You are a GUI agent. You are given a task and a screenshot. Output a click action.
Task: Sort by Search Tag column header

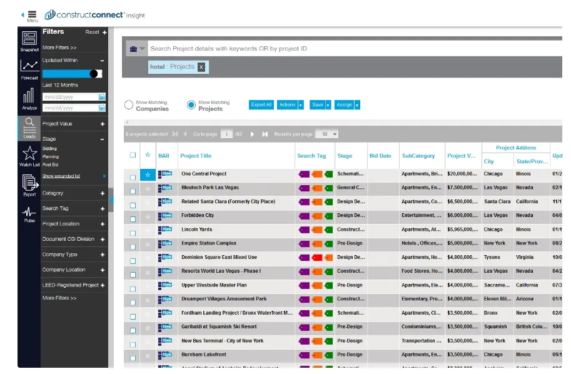click(311, 156)
